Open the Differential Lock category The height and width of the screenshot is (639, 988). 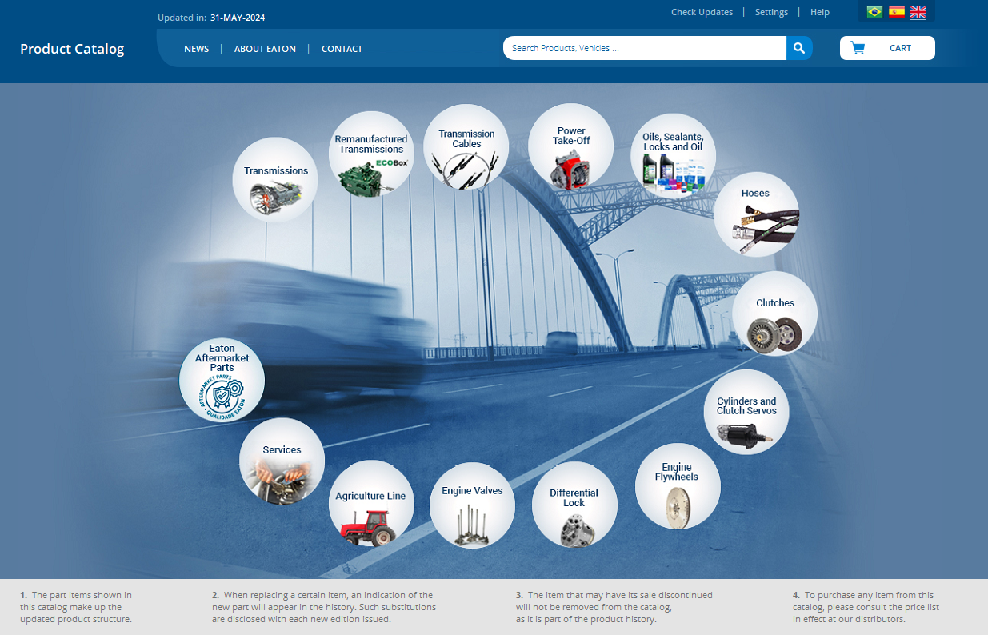(x=574, y=505)
